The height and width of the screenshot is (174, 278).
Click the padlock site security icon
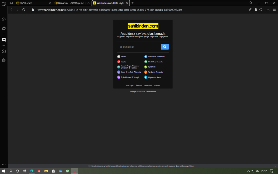[x=33, y=10]
